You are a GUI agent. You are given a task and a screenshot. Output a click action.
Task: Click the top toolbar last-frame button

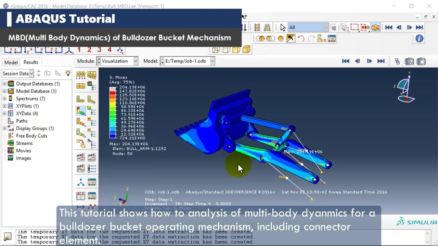point(420,27)
